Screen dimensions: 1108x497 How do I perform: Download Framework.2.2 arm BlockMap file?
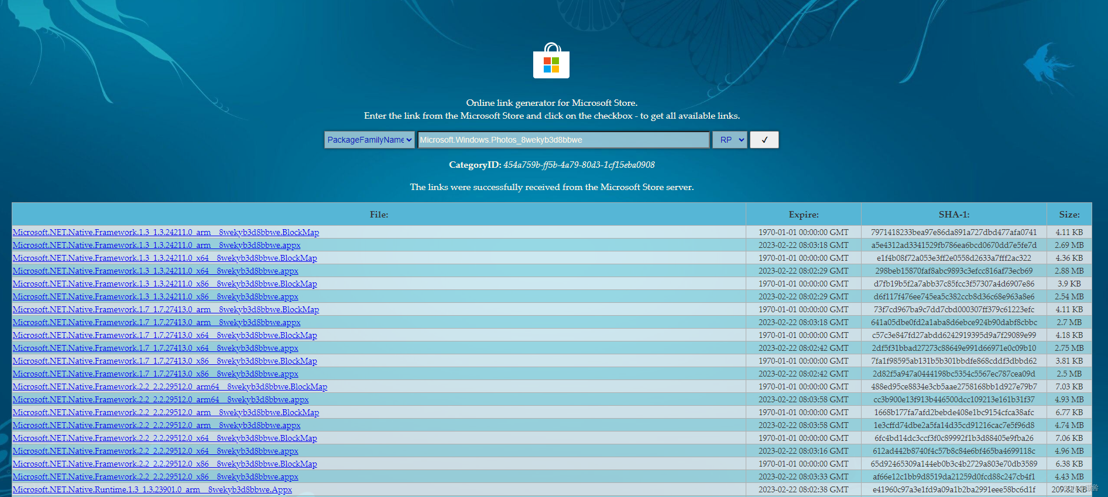click(166, 412)
